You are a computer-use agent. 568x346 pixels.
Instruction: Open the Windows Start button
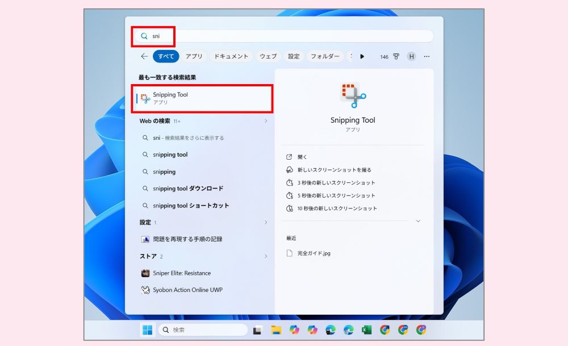click(x=148, y=330)
